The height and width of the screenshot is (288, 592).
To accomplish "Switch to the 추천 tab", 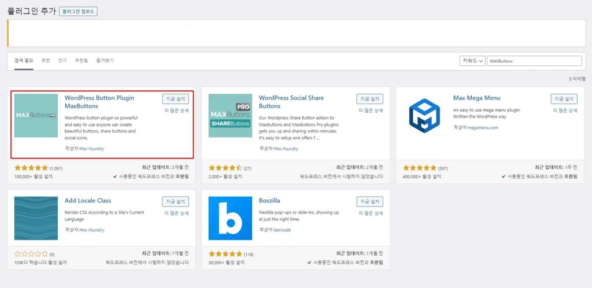I will [x=46, y=60].
